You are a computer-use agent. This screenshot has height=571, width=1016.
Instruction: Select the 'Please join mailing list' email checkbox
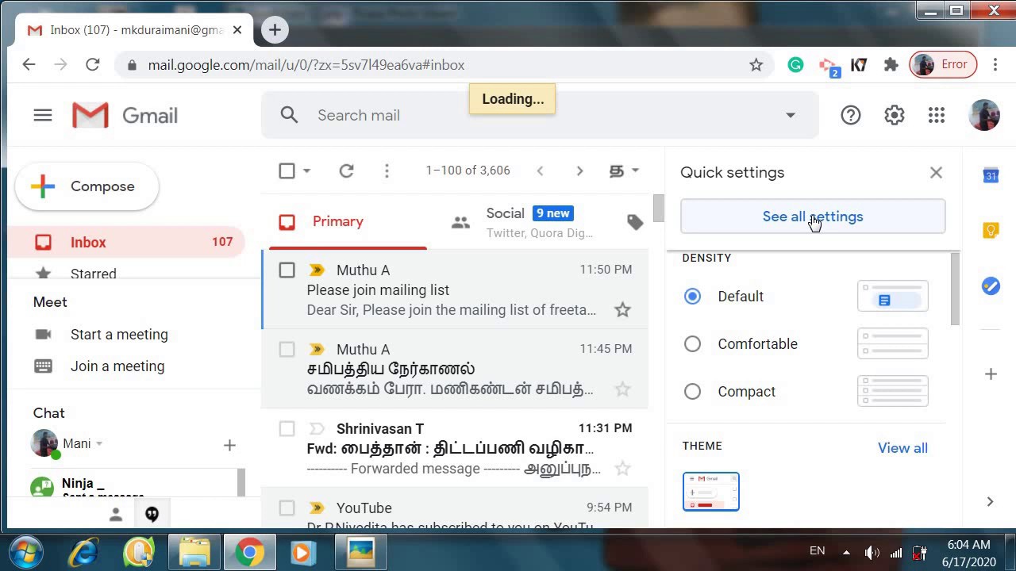(x=287, y=270)
